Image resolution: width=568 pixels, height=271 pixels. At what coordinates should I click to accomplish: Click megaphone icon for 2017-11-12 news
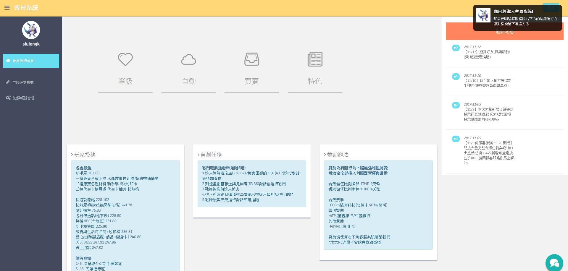456,48
